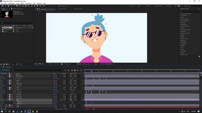Select the Puppet Pin tool
Screen dimensions: 202x113
tap(44, 6)
